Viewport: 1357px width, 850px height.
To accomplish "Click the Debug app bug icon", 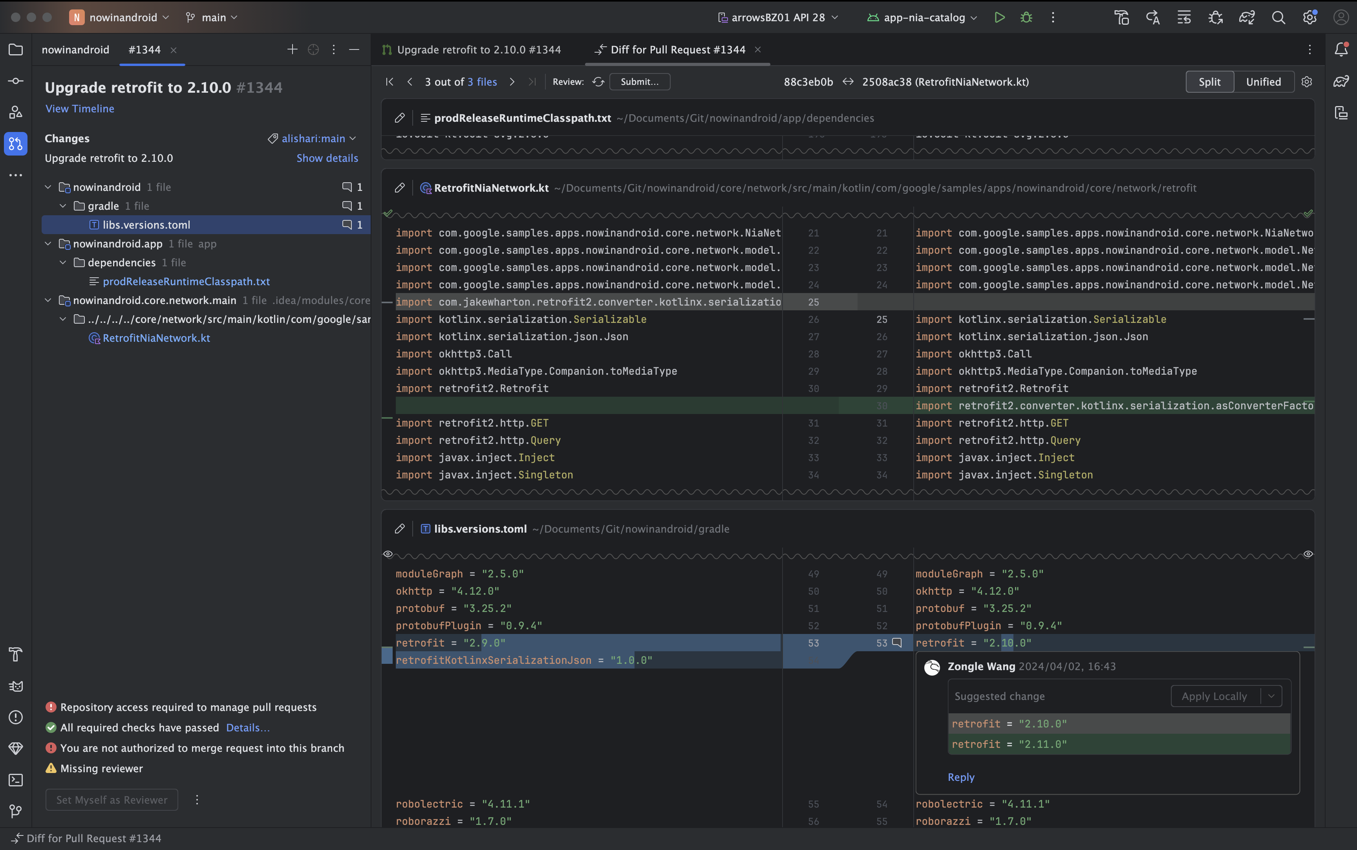I will coord(1026,17).
